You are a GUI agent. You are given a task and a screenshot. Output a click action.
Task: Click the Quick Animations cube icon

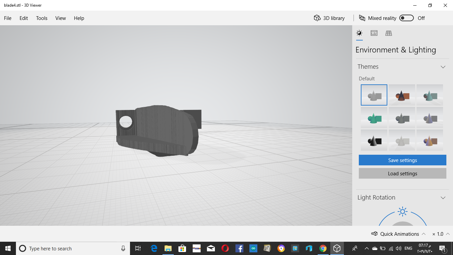point(374,234)
